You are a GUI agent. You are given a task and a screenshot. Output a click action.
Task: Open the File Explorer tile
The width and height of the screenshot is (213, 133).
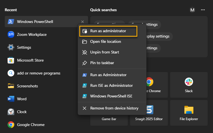pyautogui.click(x=189, y=113)
